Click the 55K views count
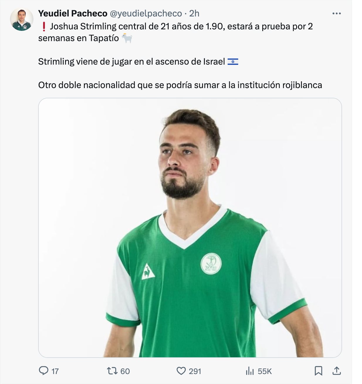362x384 pixels. point(265,371)
